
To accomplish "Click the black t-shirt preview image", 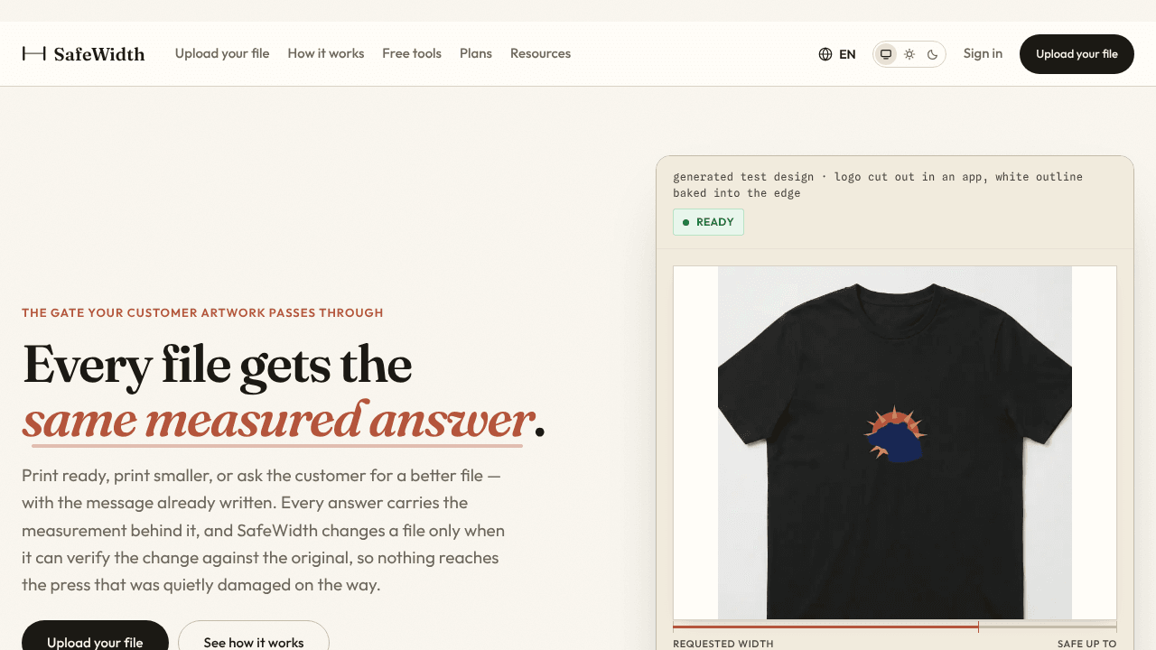I will (x=895, y=442).
